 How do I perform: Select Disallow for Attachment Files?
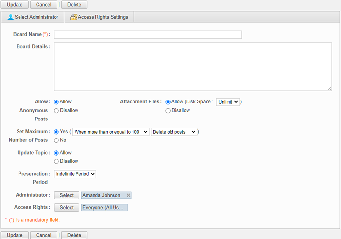[168, 111]
